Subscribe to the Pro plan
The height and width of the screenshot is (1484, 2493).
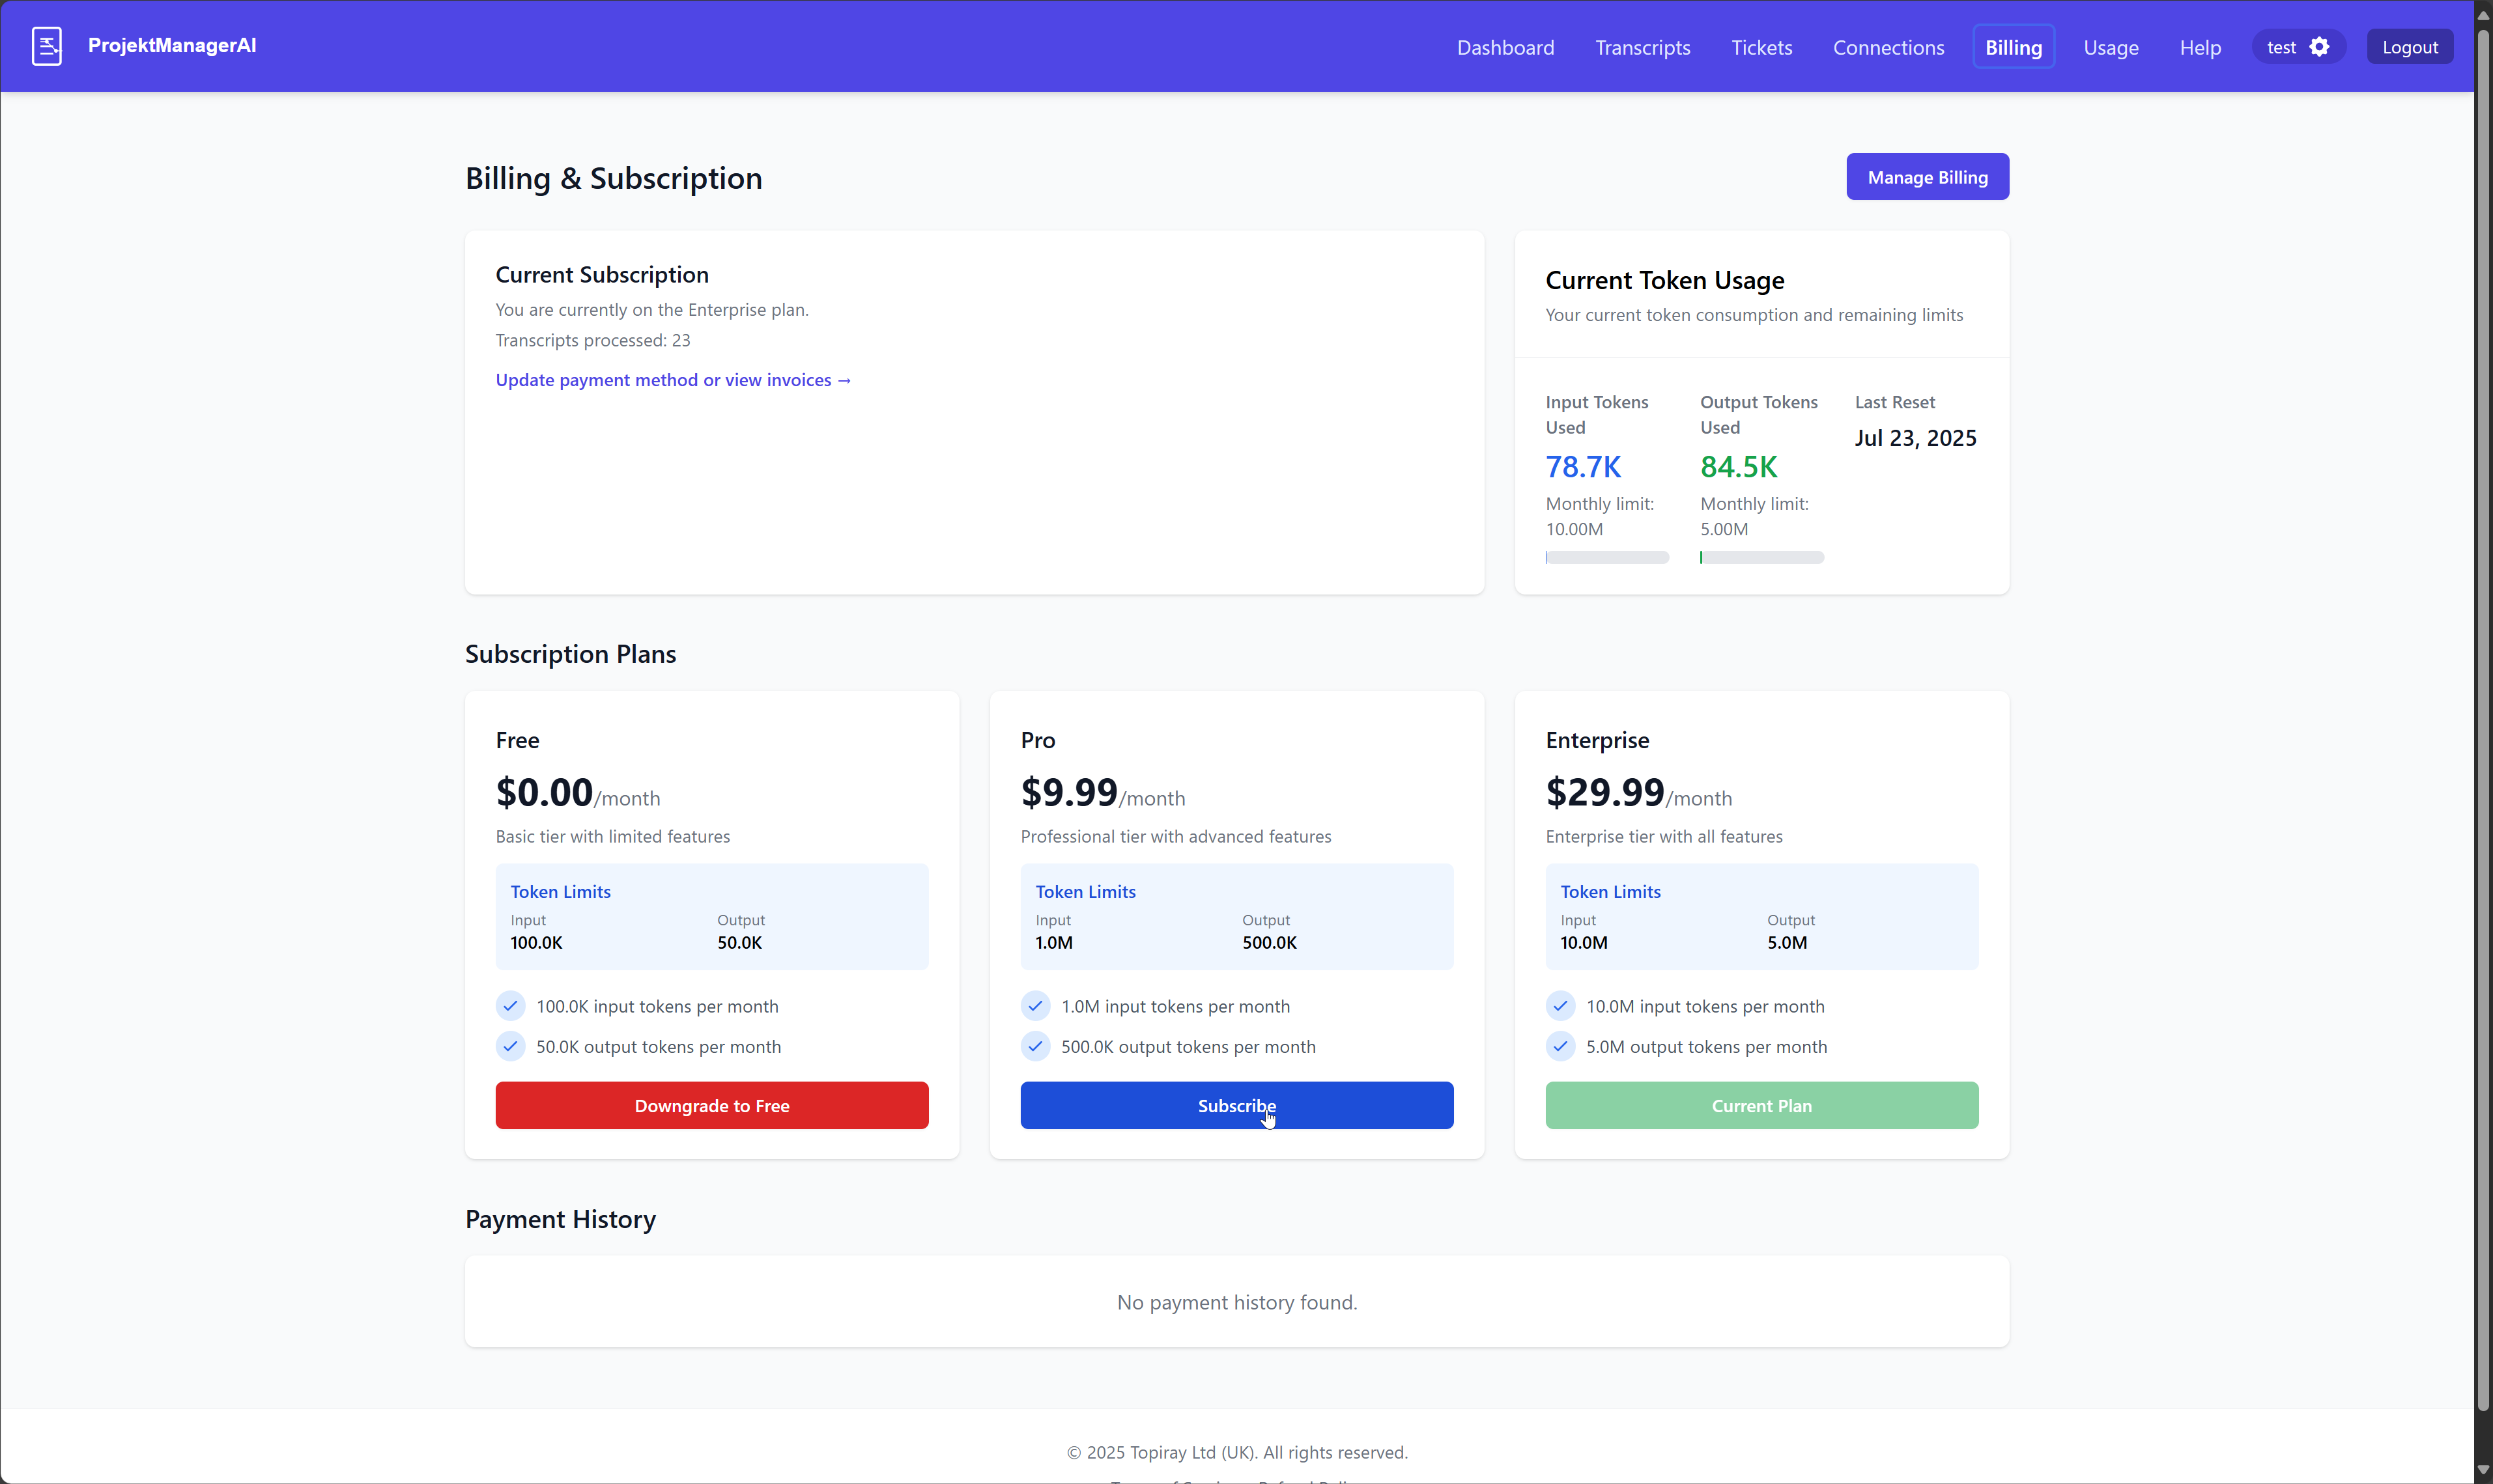1236,1106
